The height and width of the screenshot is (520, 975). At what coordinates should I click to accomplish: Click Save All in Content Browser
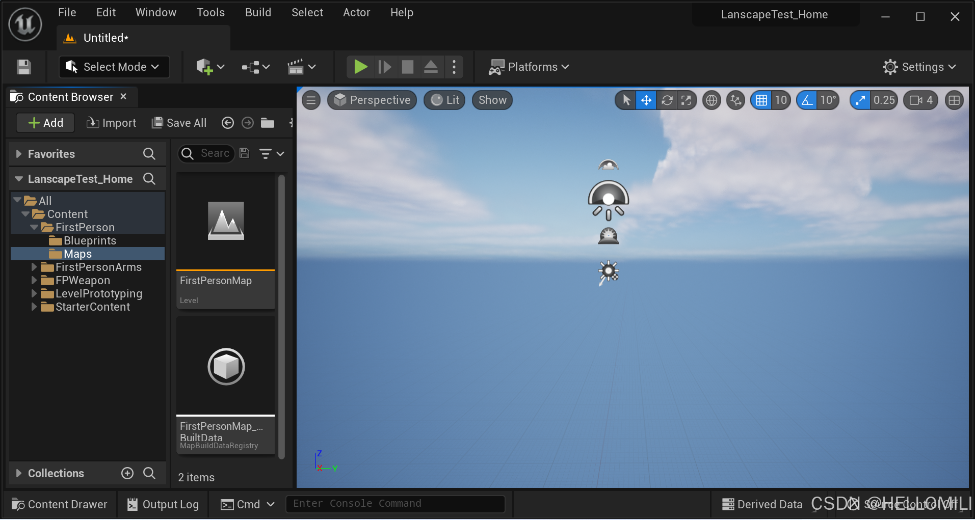click(179, 123)
